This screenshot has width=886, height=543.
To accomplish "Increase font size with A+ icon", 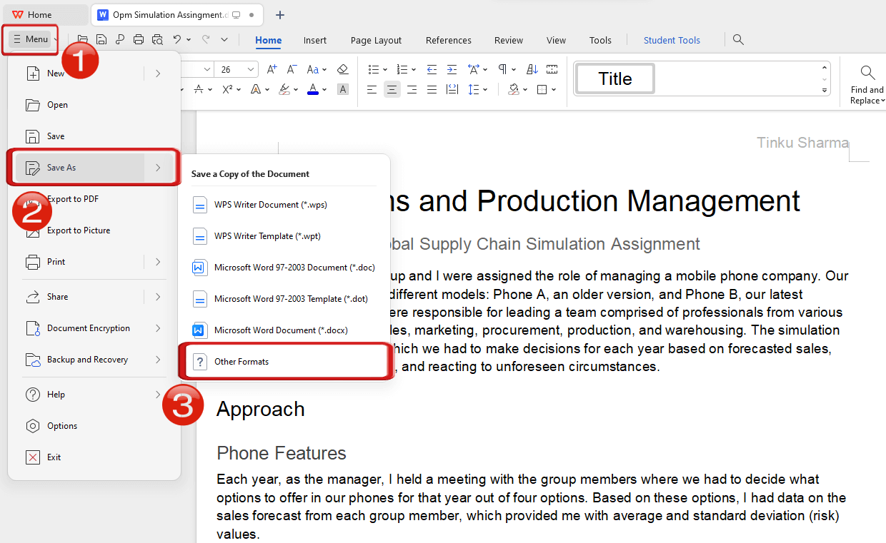I will tap(272, 69).
